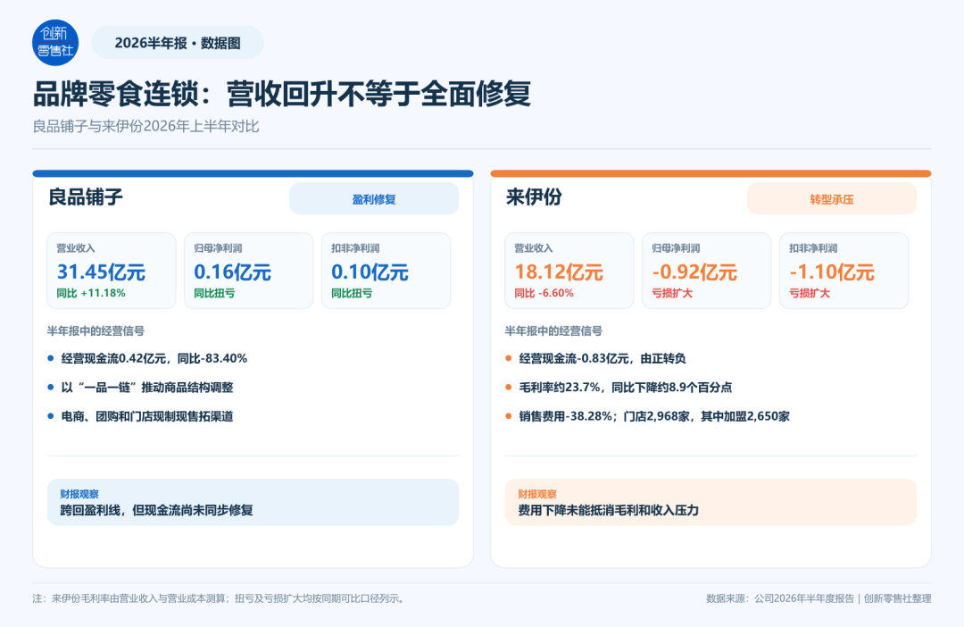
Task: Select the 0.16亿元 net profit value
Action: coord(232,272)
